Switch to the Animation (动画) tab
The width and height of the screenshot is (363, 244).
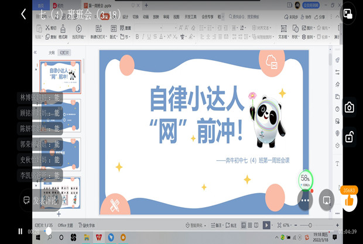coord(146,16)
